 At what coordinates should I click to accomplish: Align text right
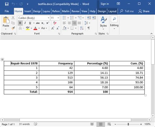point(74,23)
